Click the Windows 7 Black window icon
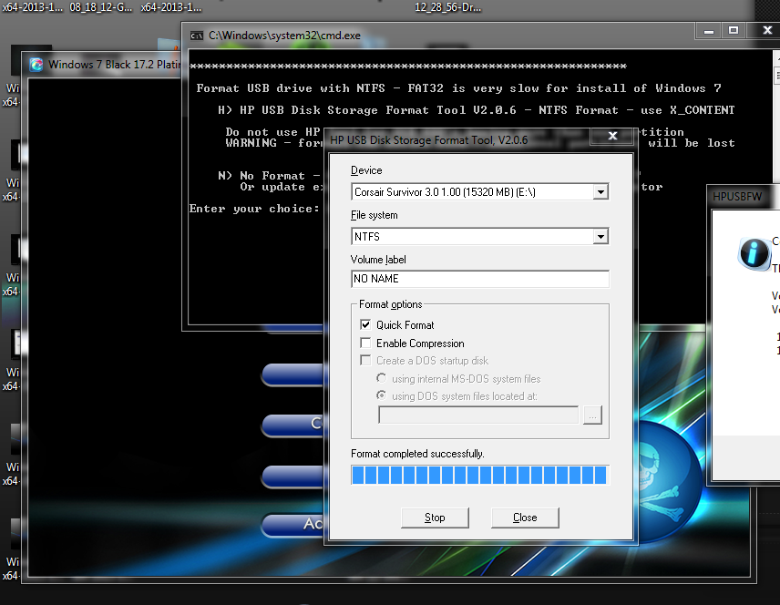This screenshot has height=605, width=780. (x=36, y=65)
